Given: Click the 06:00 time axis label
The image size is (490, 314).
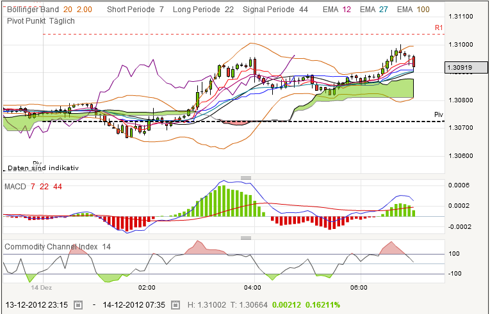Looking at the screenshot, I should tap(359, 288).
